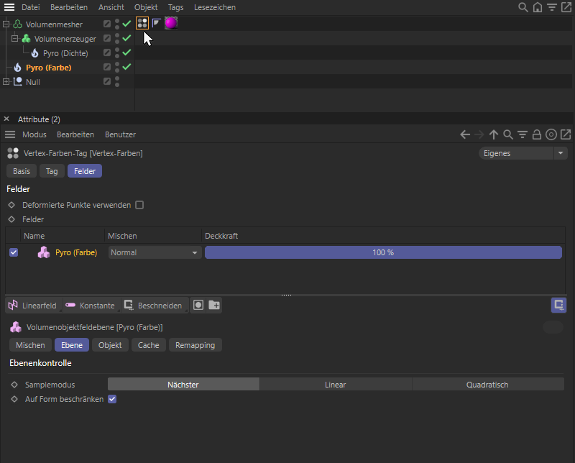Toggle the field layer settings panel button
This screenshot has height=463, width=575.
558,305
